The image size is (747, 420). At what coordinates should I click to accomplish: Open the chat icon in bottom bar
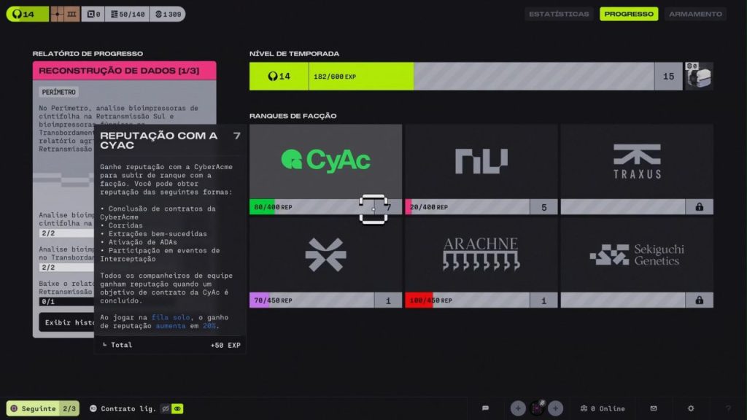(486, 408)
